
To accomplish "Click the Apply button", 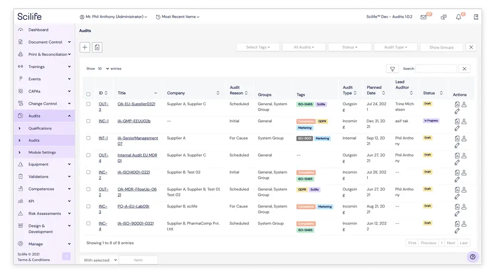I will [138, 260].
